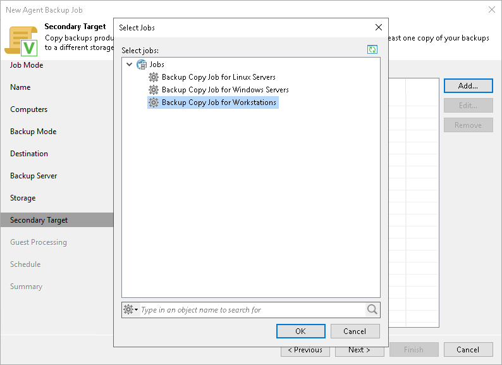Open the Computers wizard step
502x365 pixels.
click(29, 109)
